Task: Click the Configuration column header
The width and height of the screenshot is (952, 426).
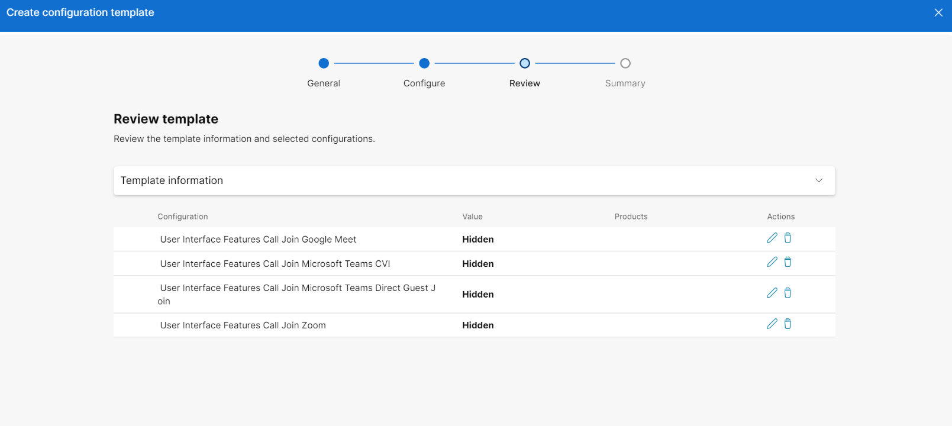Action: point(183,217)
